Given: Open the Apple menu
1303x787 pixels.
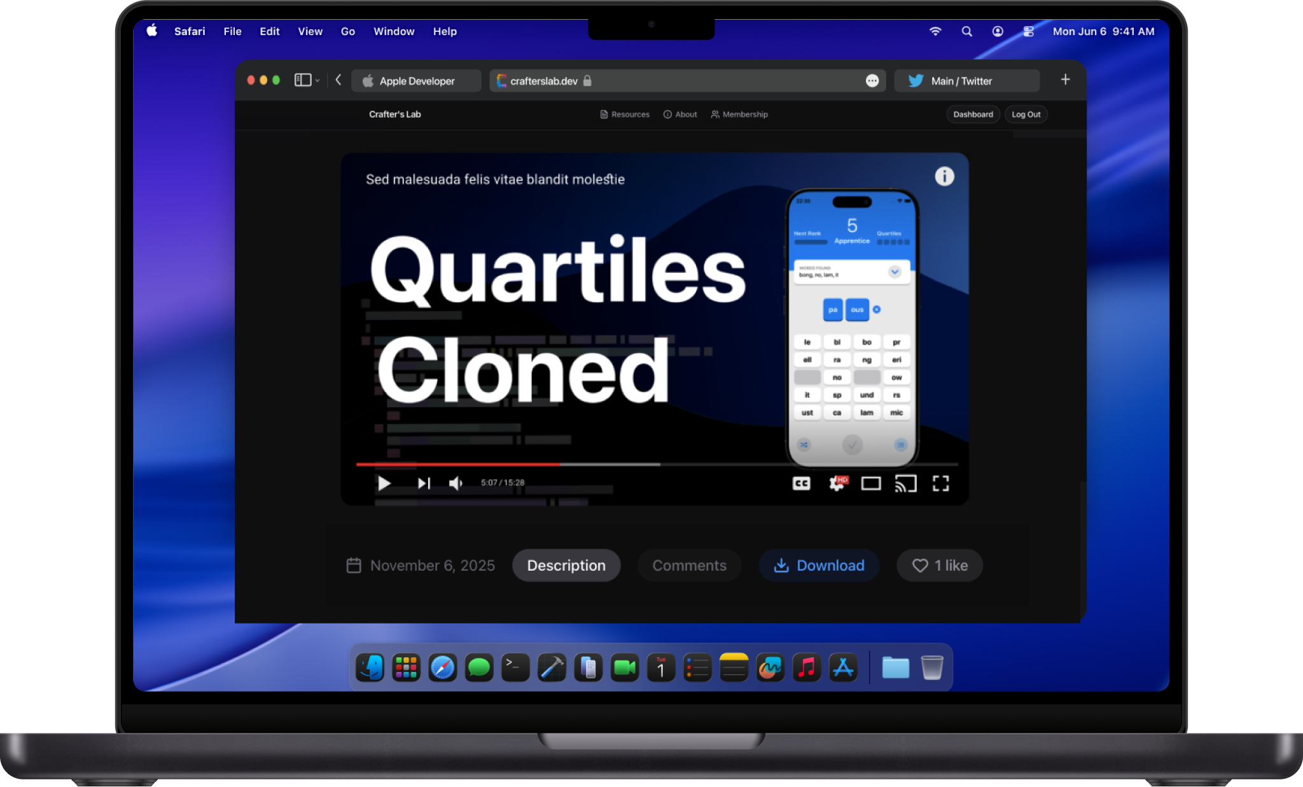Looking at the screenshot, I should click(x=152, y=31).
